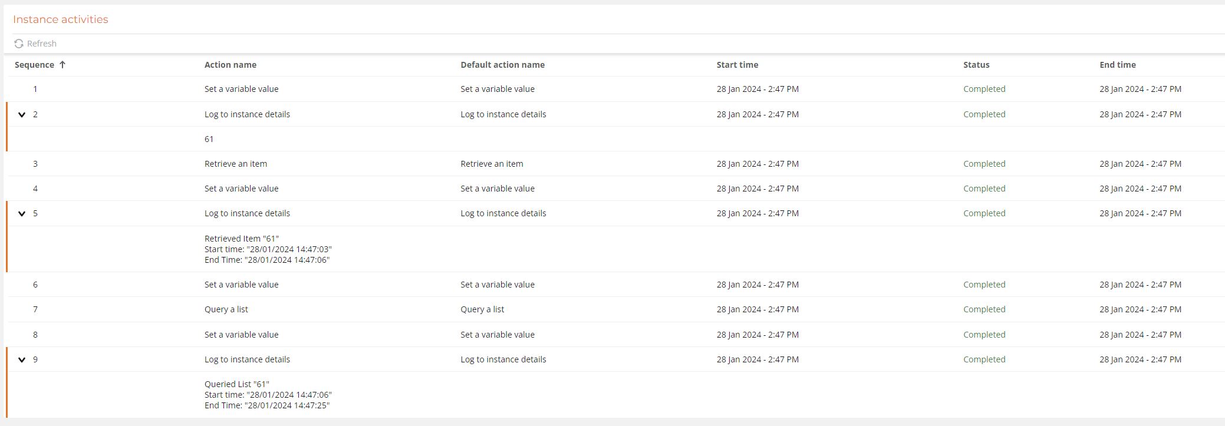This screenshot has width=1225, height=426.
Task: Click sequence number 4 cell
Action: 35,189
